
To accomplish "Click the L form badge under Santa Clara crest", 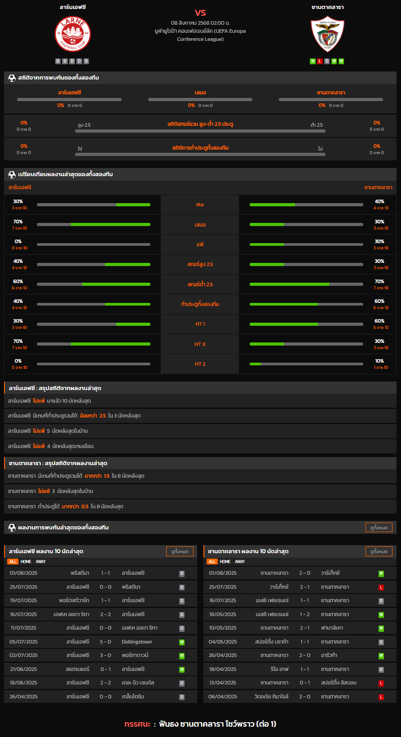I will coord(320,61).
